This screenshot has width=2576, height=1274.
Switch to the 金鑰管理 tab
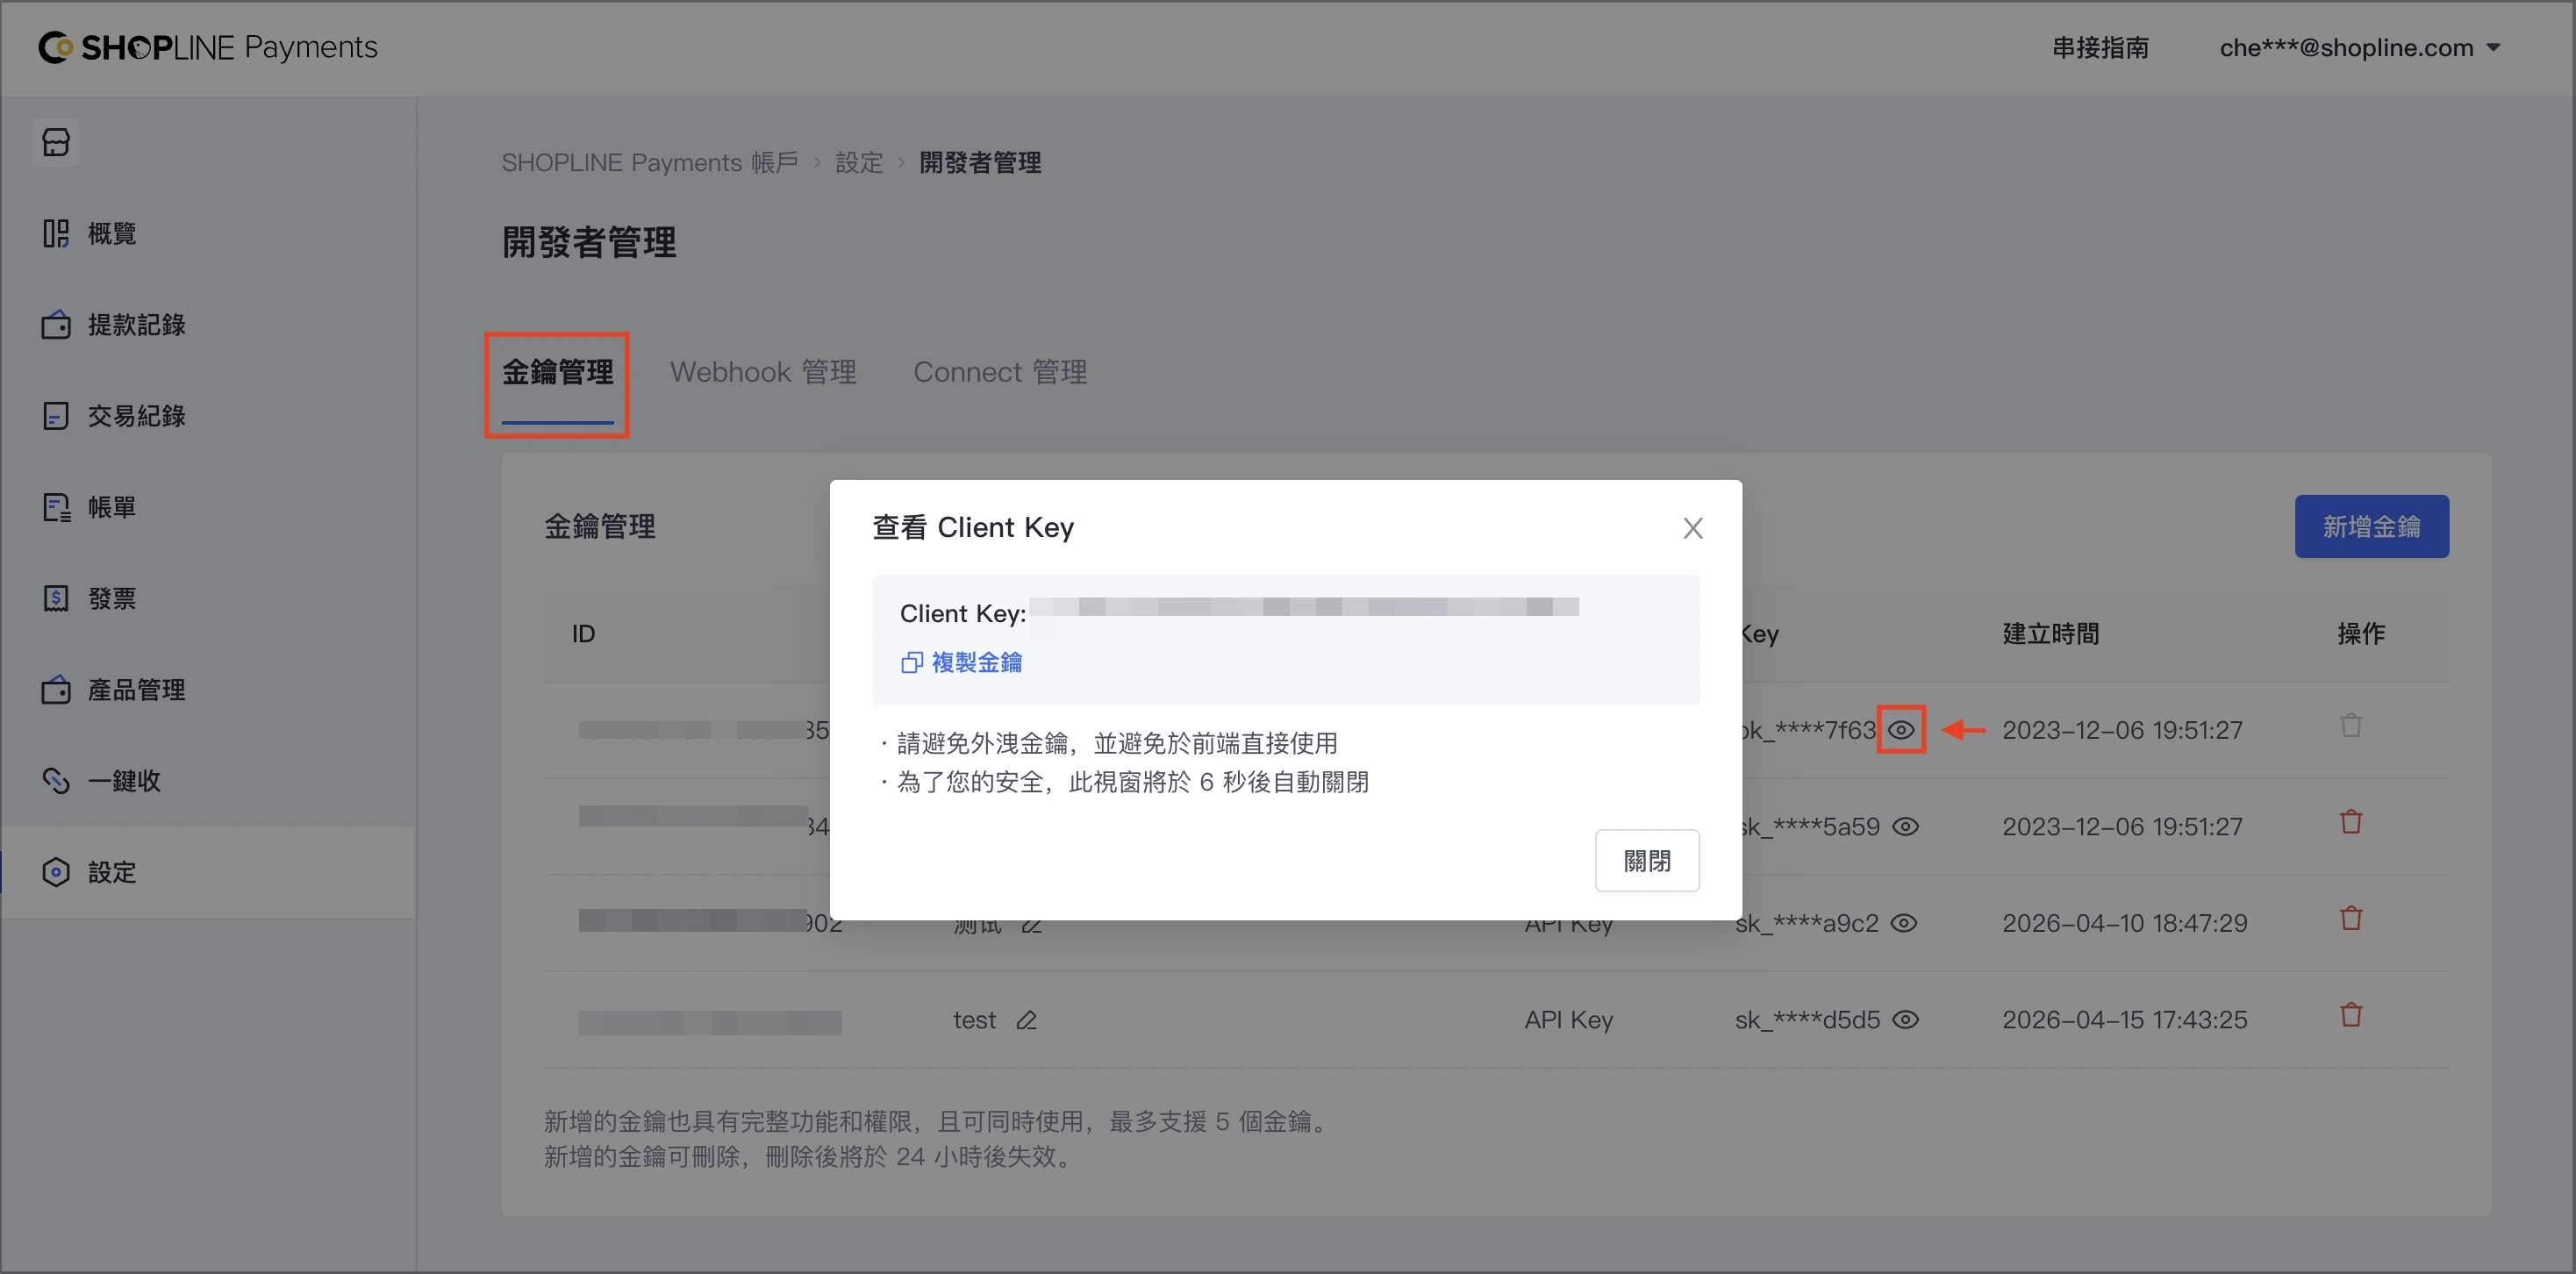point(557,372)
